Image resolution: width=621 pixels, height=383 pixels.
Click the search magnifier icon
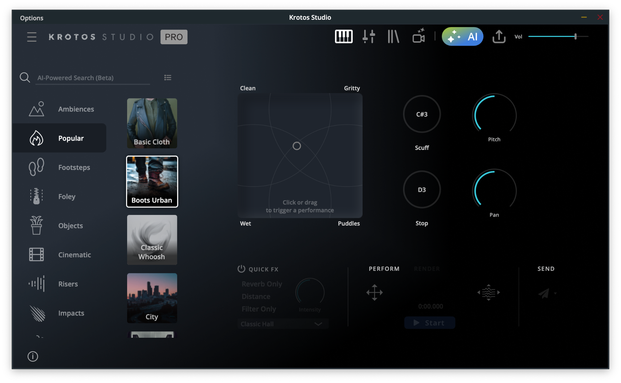pos(25,78)
